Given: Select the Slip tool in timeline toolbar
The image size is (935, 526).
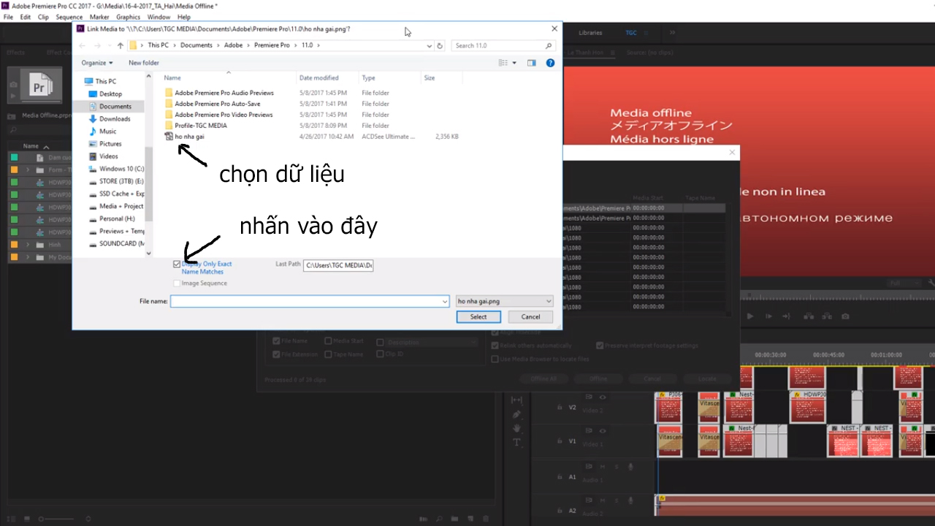Looking at the screenshot, I should [x=516, y=400].
